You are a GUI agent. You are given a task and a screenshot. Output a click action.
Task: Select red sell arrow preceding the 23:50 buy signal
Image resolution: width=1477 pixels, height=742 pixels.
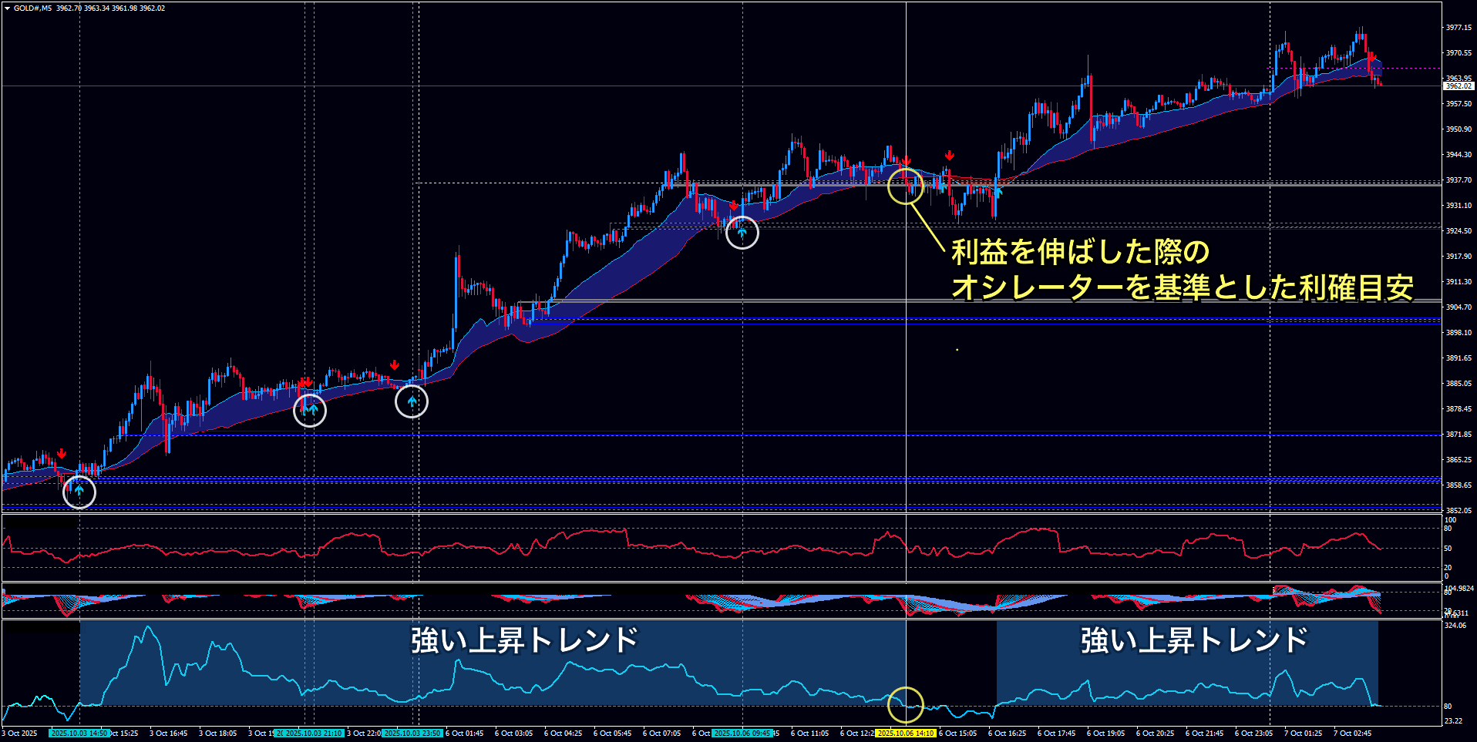(x=395, y=365)
